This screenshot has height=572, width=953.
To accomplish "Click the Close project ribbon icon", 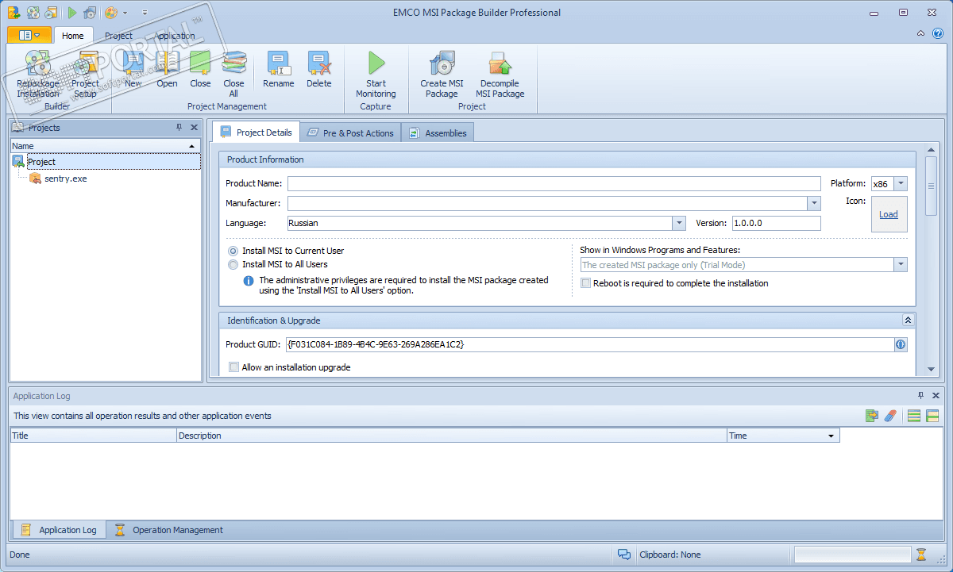I will tap(200, 70).
